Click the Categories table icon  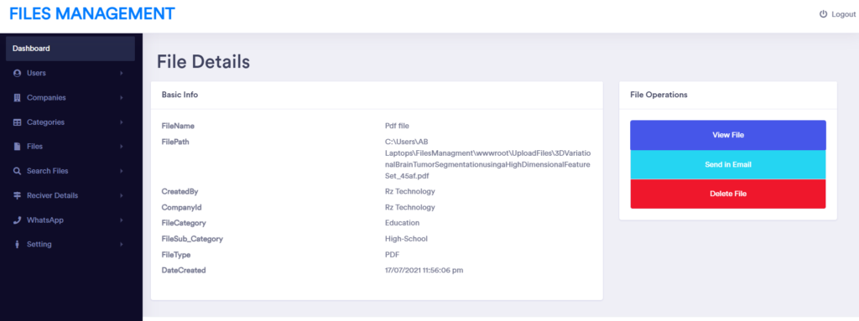[17, 122]
